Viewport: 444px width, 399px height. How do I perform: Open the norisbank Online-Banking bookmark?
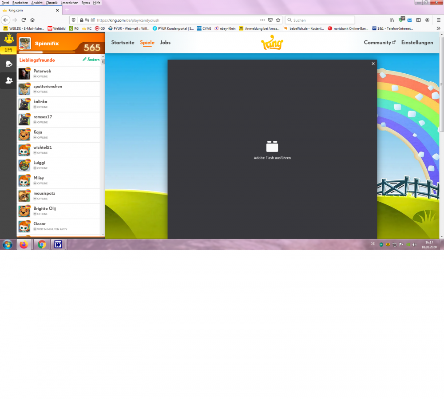pyautogui.click(x=348, y=28)
